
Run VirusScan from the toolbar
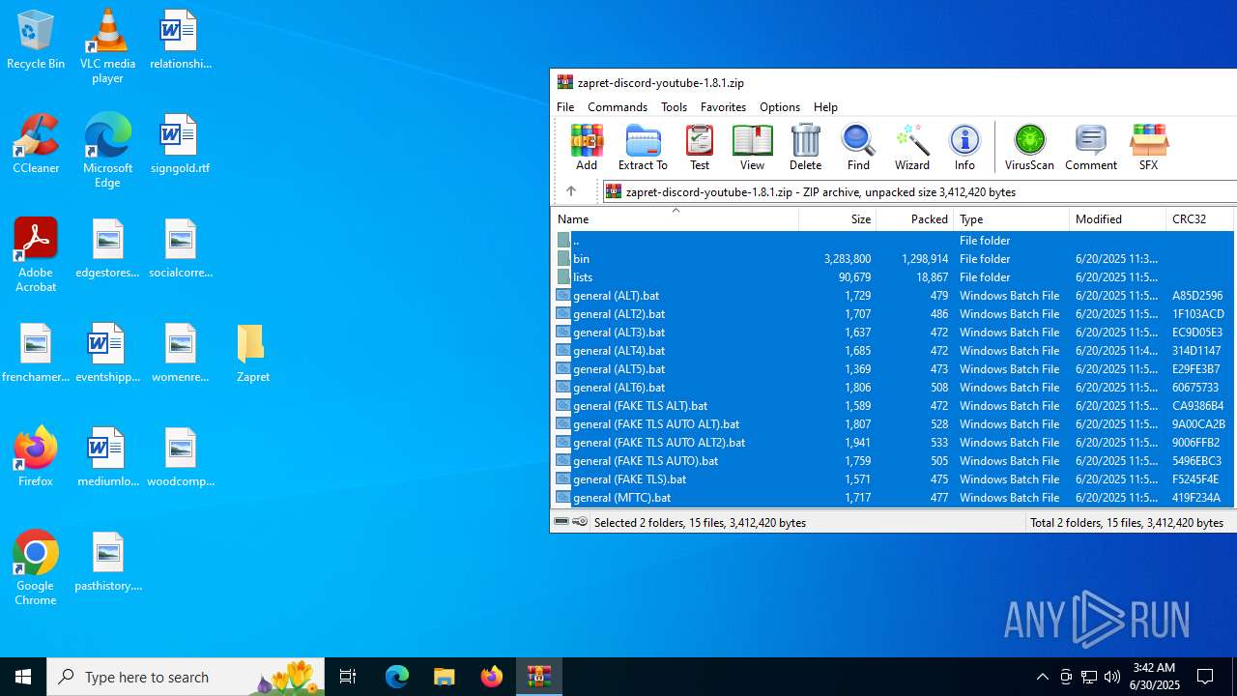pos(1029,148)
